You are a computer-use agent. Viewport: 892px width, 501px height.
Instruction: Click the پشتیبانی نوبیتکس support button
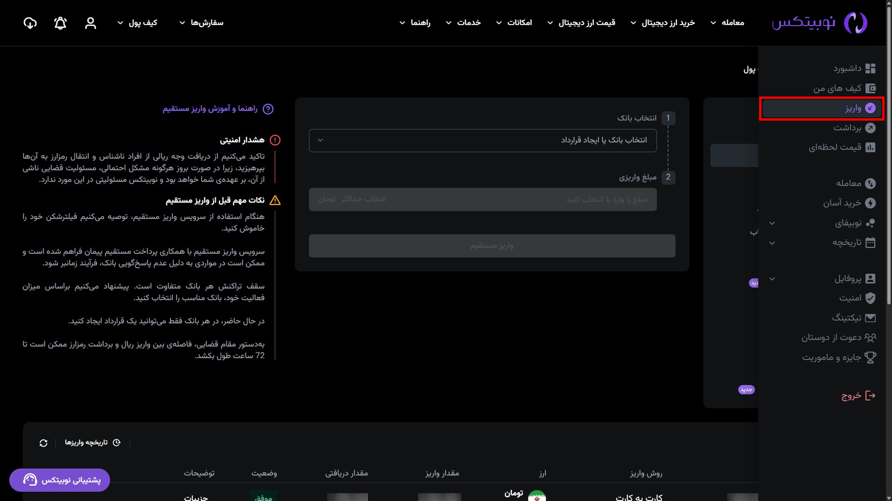click(60, 480)
